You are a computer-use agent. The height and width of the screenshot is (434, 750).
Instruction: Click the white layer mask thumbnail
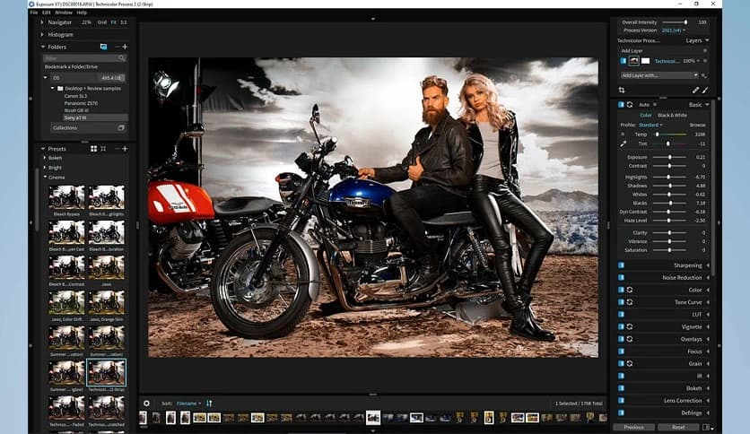[x=646, y=61]
